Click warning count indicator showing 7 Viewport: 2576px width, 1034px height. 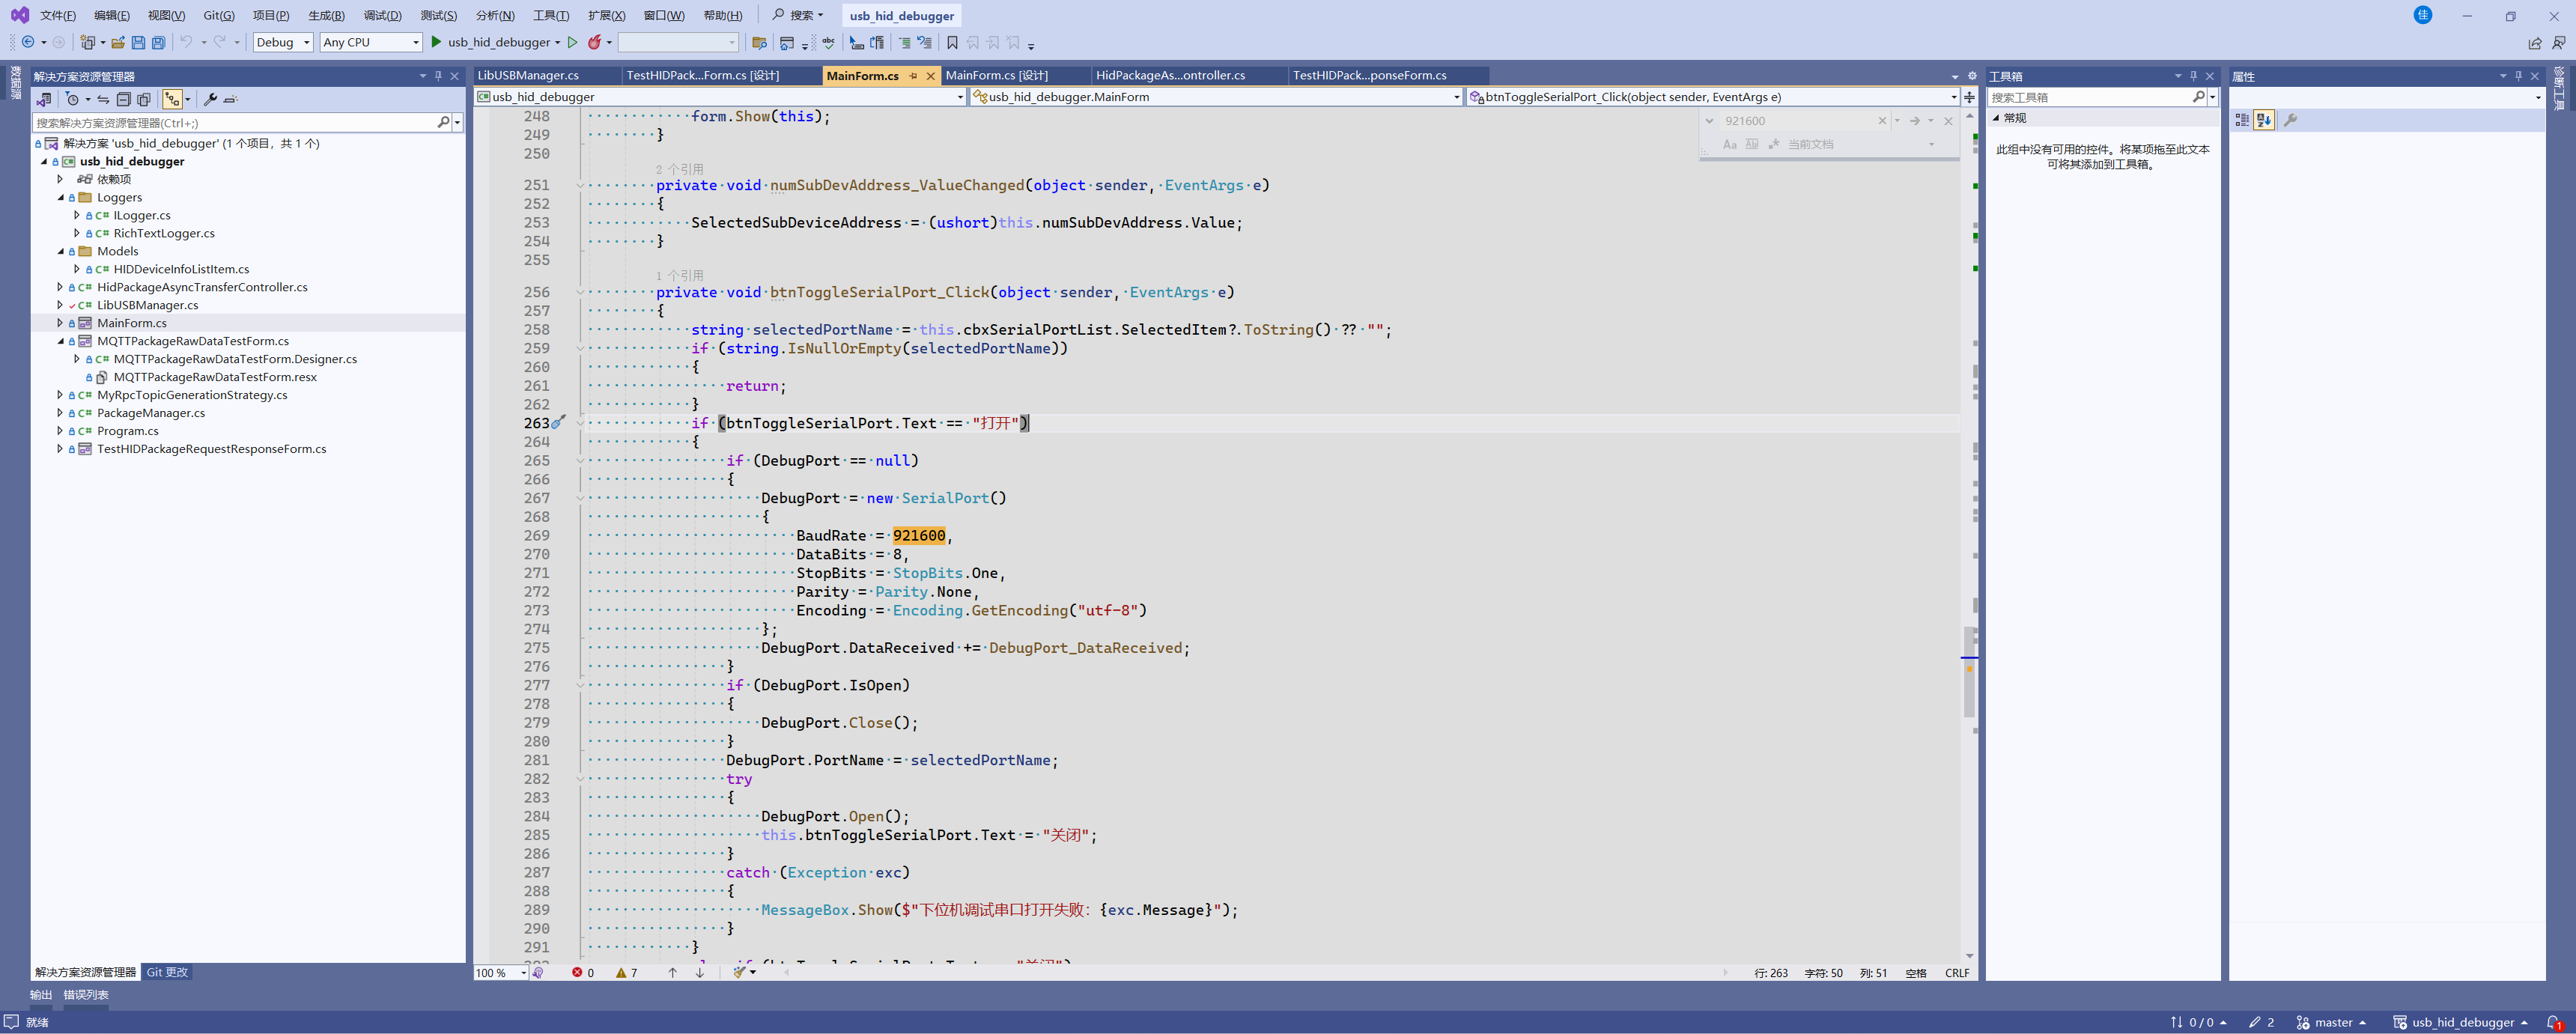pyautogui.click(x=627, y=972)
